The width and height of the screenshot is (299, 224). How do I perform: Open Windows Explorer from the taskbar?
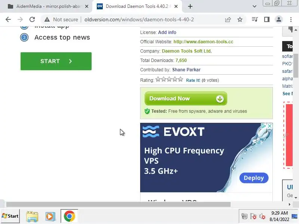tap(32, 217)
